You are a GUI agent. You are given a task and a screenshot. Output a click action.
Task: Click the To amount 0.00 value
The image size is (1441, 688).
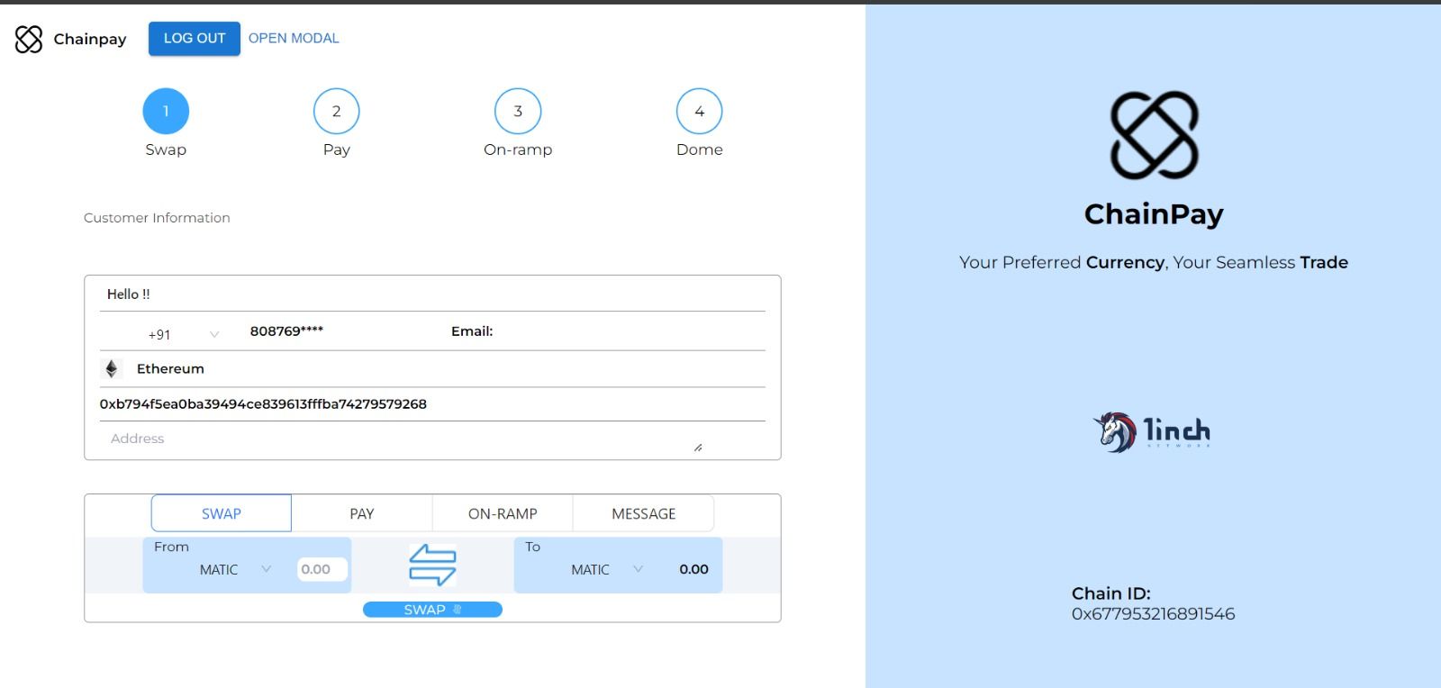[x=693, y=569]
